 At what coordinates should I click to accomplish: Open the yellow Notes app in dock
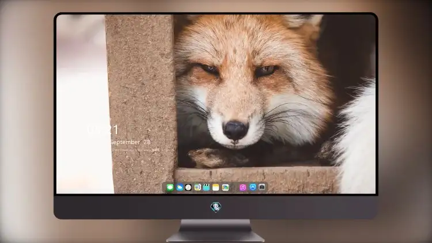coord(216,188)
